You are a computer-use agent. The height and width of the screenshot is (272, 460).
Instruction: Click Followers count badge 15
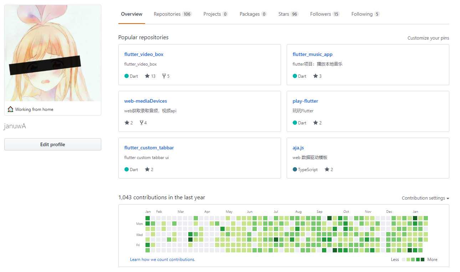pos(336,14)
